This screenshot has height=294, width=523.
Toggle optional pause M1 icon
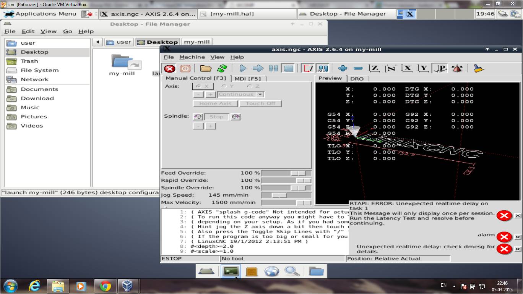[323, 69]
